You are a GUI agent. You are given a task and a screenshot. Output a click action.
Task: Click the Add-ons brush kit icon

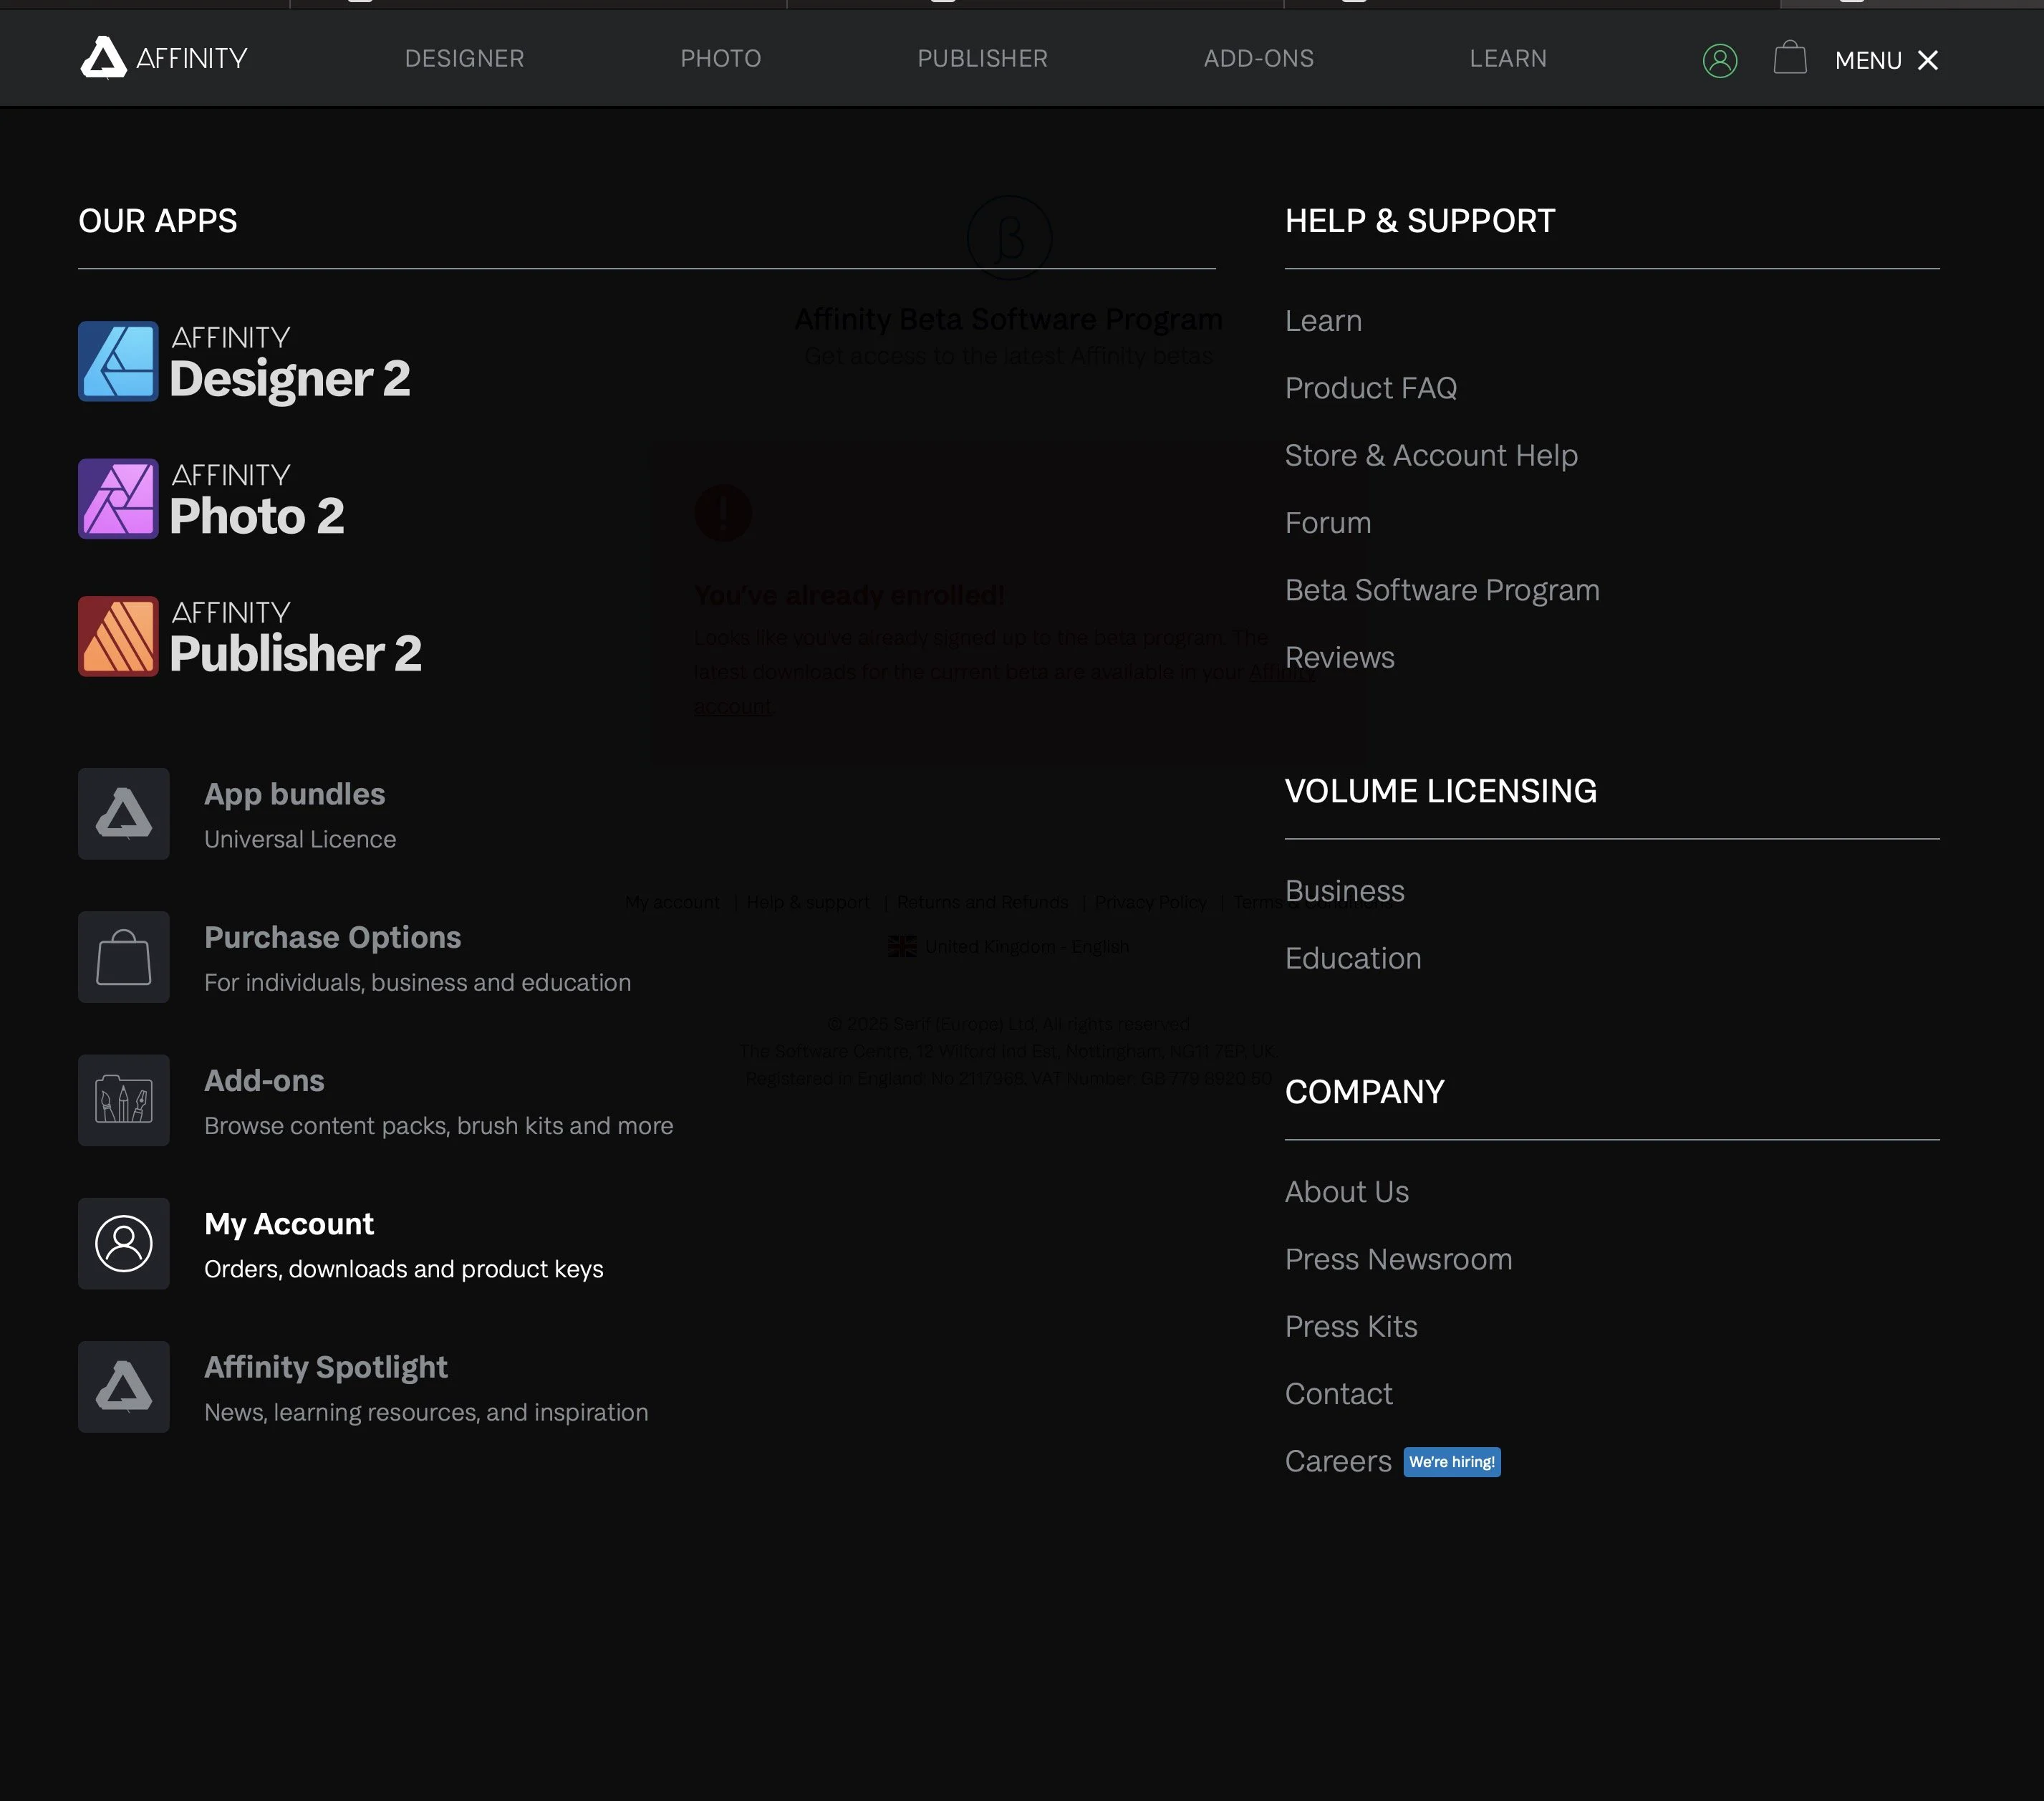(124, 1100)
